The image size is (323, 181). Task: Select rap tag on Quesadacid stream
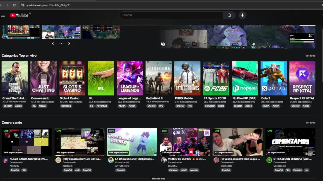306,170
